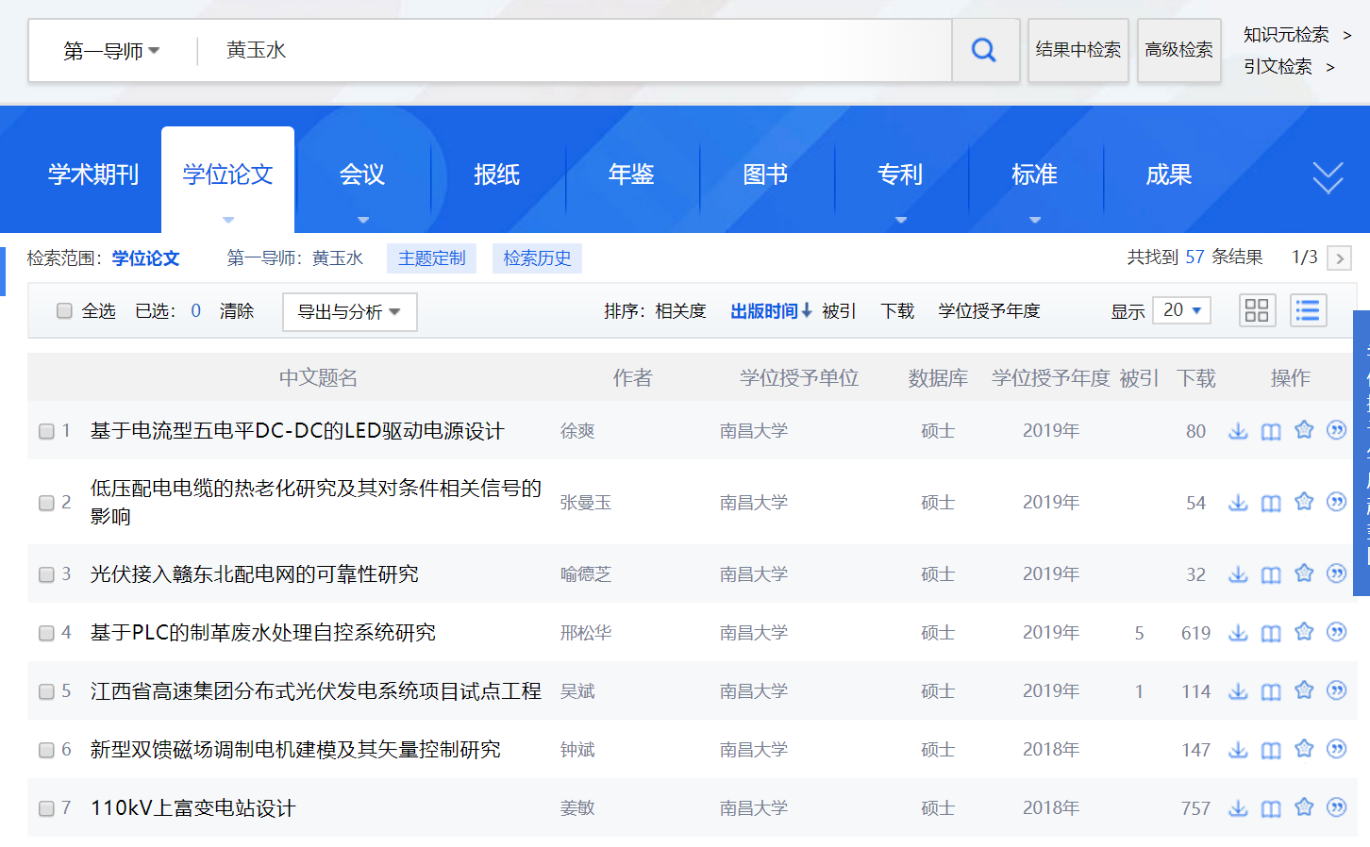Cite the thesis by 喻德芝

coord(1336,573)
